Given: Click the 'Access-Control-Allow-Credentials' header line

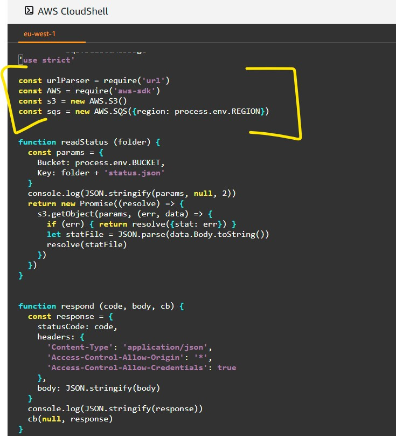Looking at the screenshot, I should pyautogui.click(x=141, y=367).
